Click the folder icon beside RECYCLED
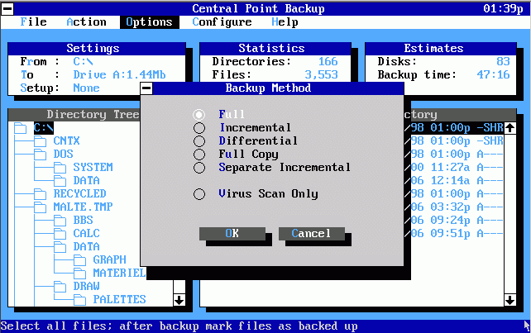531x333 pixels. tap(40, 194)
